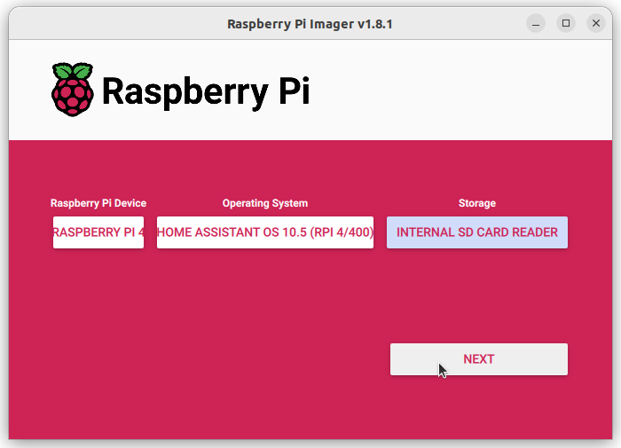Choose the Raspberry Pi 4 device button

(98, 232)
